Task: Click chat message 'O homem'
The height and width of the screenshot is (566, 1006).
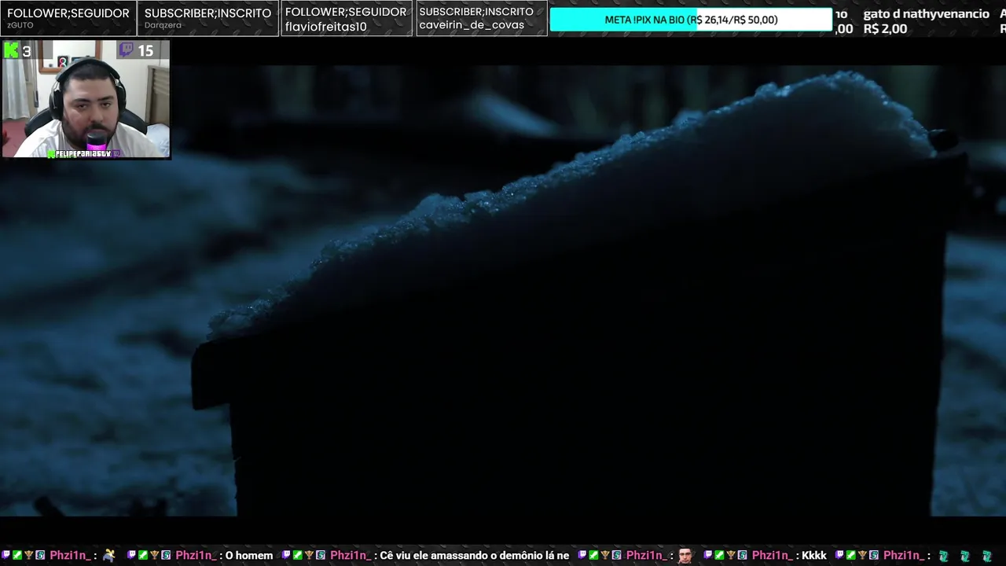Action: click(x=249, y=556)
